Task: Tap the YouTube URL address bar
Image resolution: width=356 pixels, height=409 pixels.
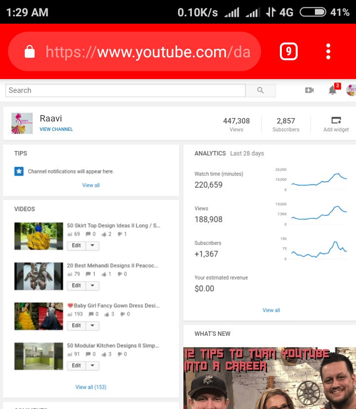Action: (x=134, y=51)
